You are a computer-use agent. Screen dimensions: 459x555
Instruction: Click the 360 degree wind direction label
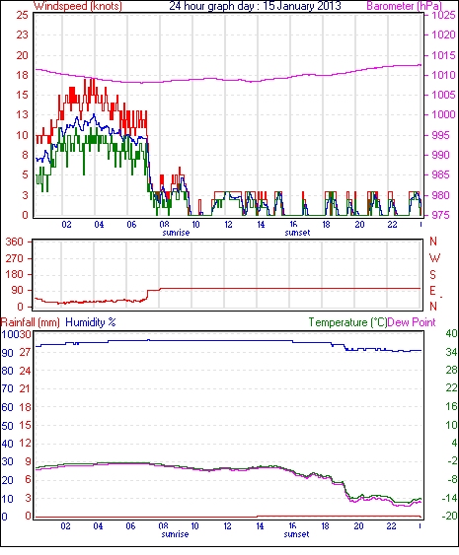(15, 242)
